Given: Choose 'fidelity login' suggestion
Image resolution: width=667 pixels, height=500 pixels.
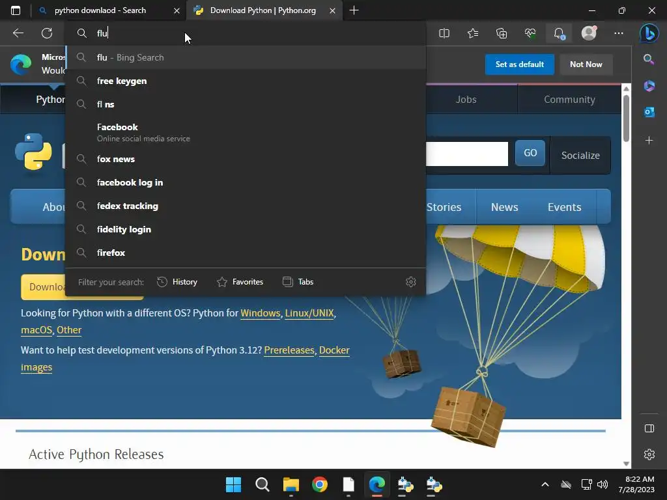Looking at the screenshot, I should (x=246, y=229).
